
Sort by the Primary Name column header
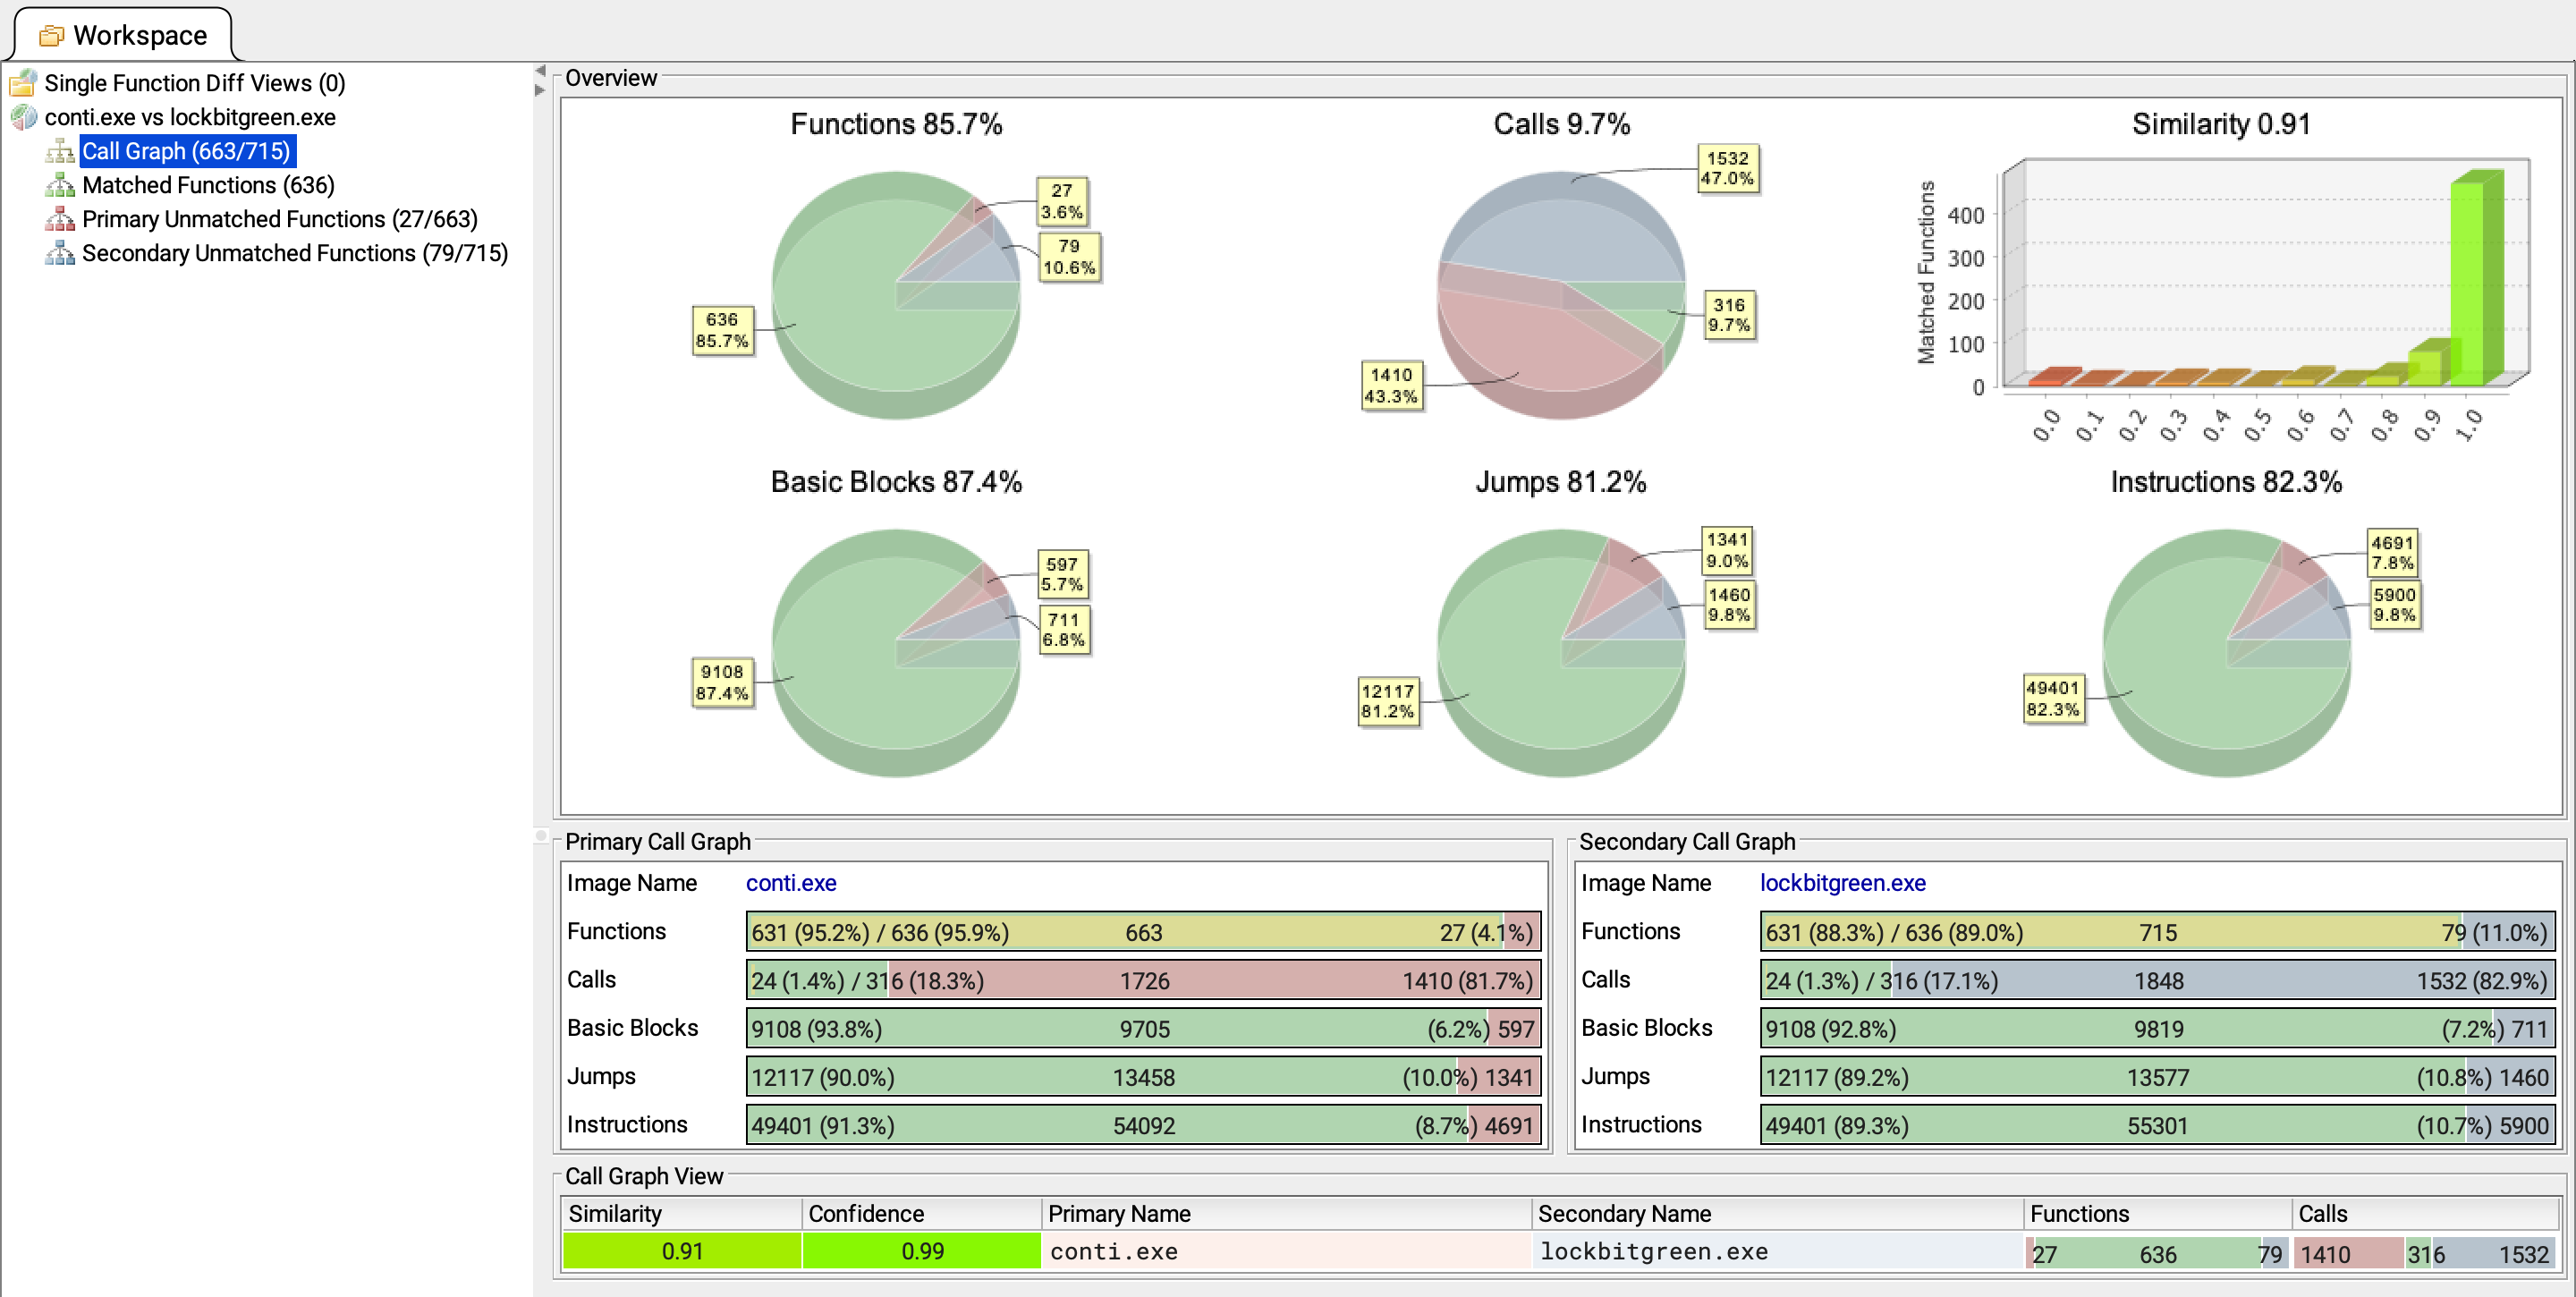pyautogui.click(x=1287, y=1214)
